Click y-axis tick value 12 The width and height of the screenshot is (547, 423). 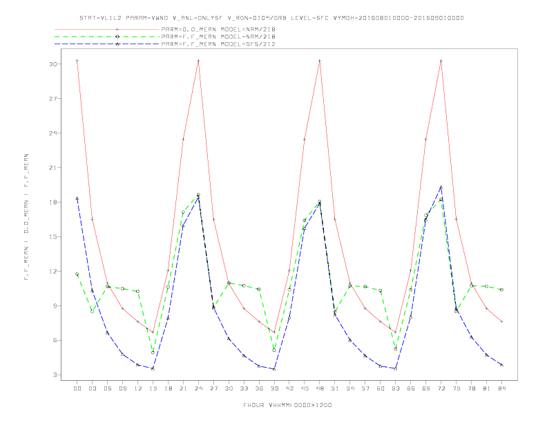(x=53, y=272)
